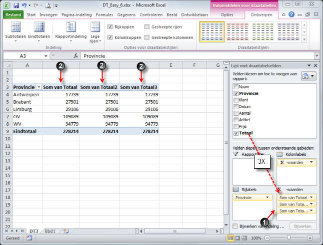323x245 pixels.
Task: Click the Excel application icon in title bar
Action: pyautogui.click(x=7, y=5)
